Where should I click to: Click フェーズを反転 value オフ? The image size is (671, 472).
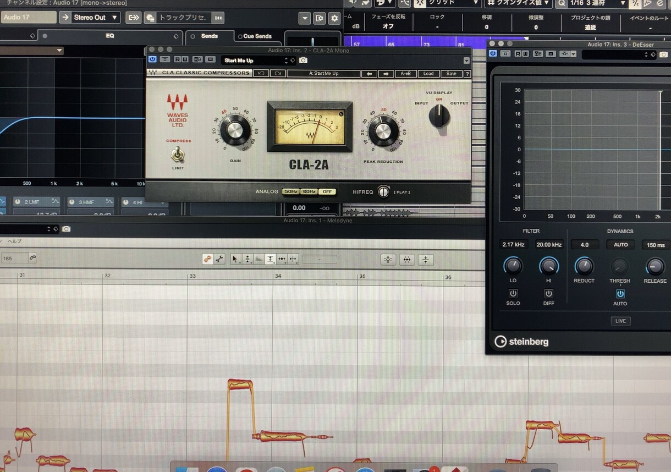[388, 26]
